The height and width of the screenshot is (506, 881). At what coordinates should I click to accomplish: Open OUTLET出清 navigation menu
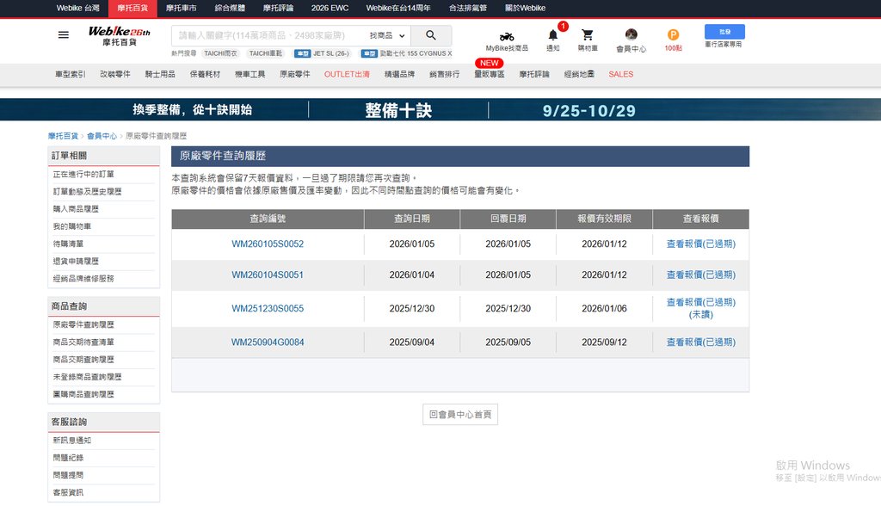347,74
